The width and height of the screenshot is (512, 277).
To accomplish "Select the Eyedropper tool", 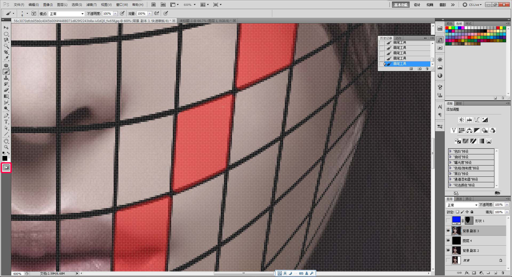I will coord(6,58).
